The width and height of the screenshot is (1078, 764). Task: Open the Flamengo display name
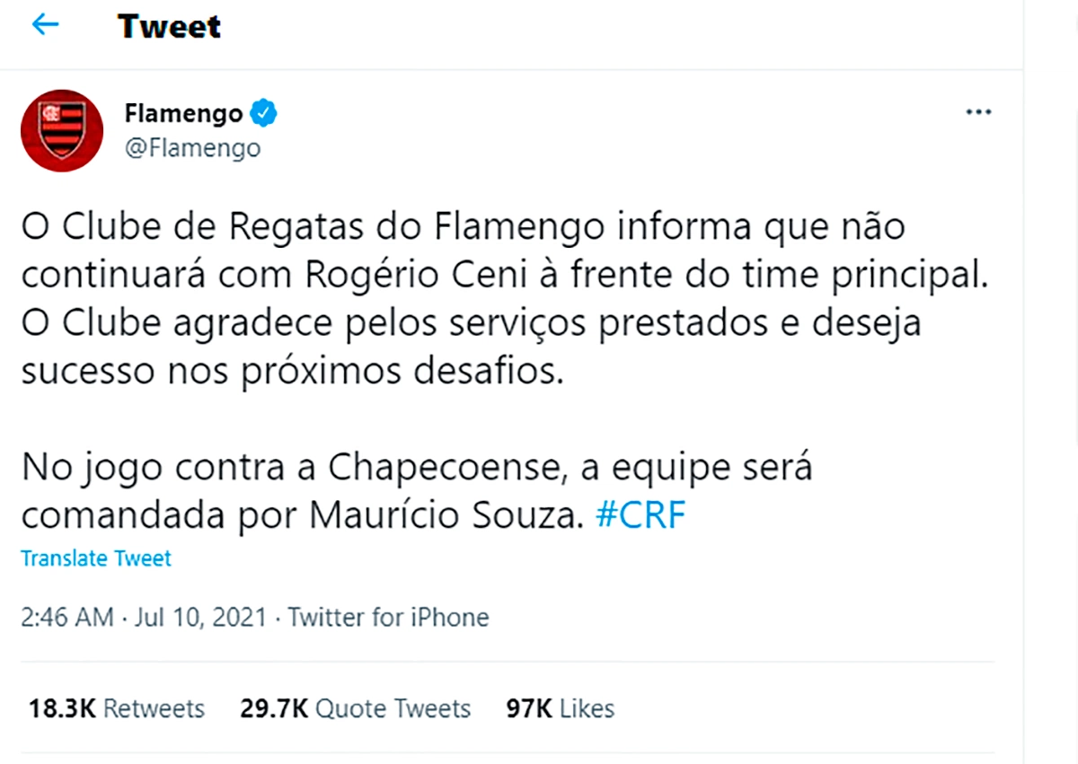point(184,114)
